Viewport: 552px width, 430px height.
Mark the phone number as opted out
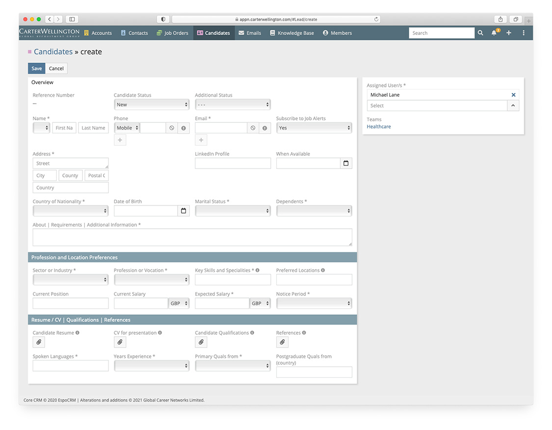click(x=171, y=128)
